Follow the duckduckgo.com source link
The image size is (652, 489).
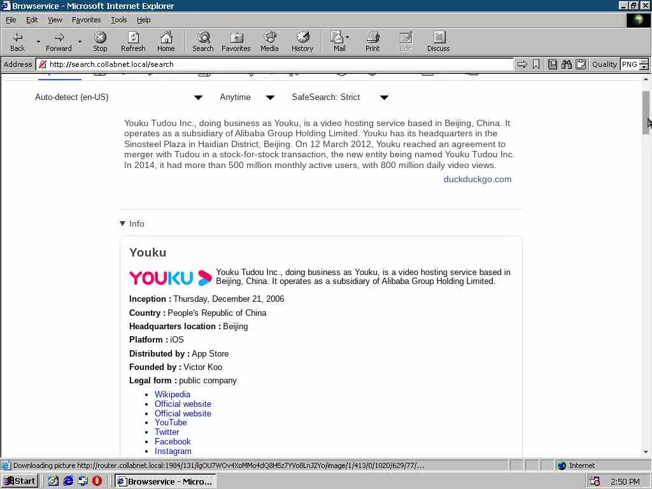coord(478,179)
